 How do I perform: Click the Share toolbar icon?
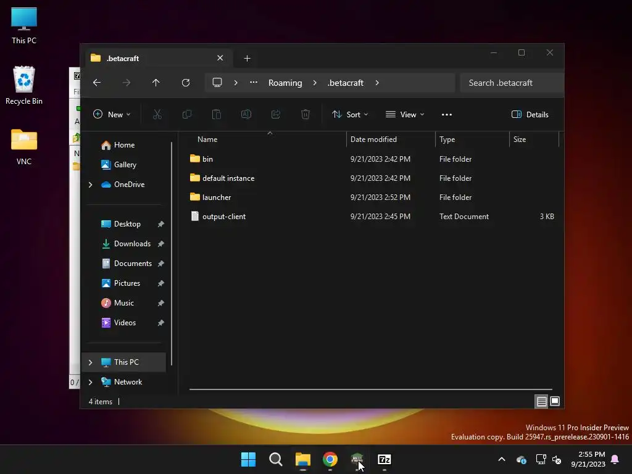tap(276, 114)
